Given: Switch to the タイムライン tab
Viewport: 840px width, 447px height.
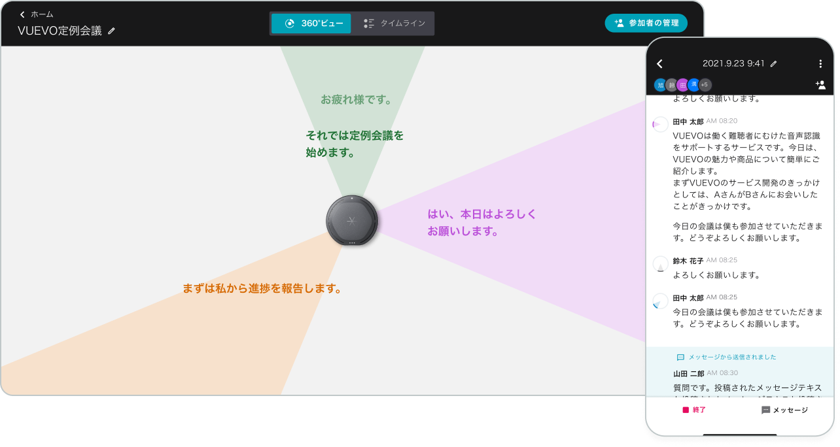Looking at the screenshot, I should (394, 24).
